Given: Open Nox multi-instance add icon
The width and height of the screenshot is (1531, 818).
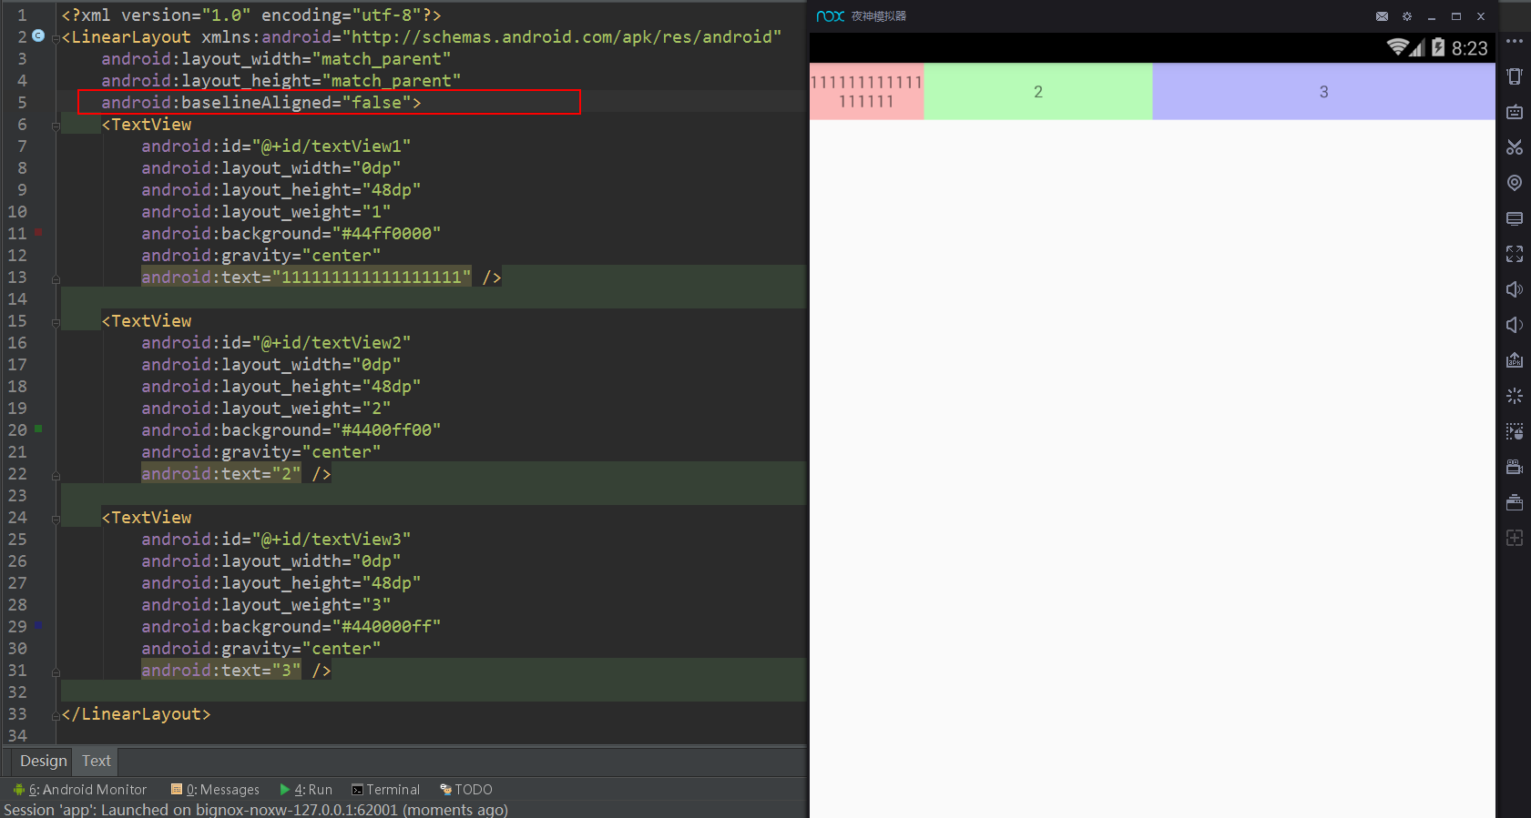Looking at the screenshot, I should (x=1514, y=538).
